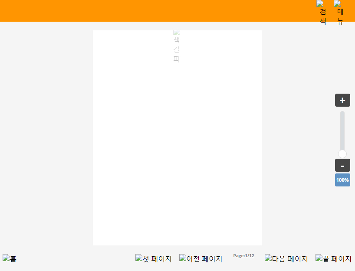Click the middle of zoom slider track
Viewport: 355px width, 271px height.
click(x=342, y=132)
